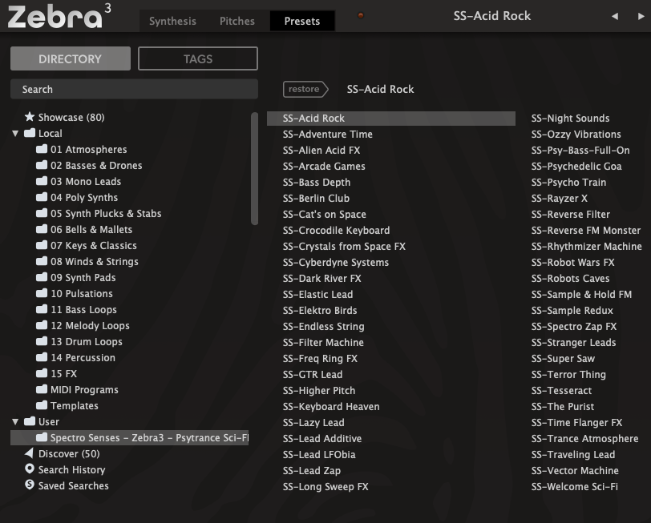Click the red activity indicator dot
The height and width of the screenshot is (523, 651).
click(361, 16)
